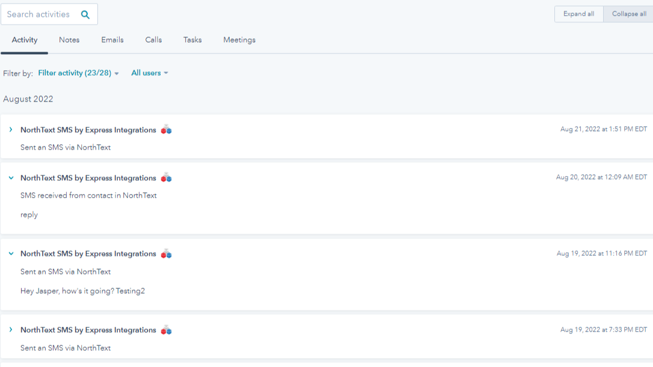Expand the Aug 21 SMS entry
653x367 pixels.
tap(10, 129)
